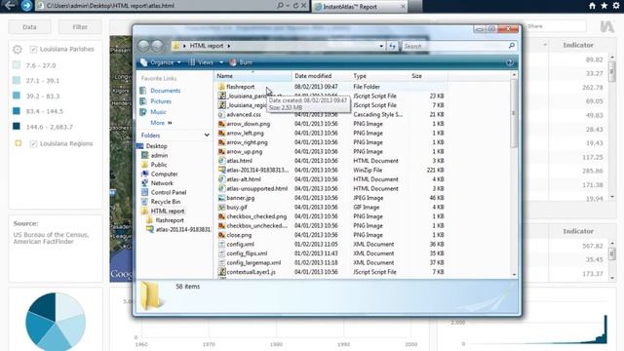The image size is (624, 351).
Task: Select Recycle Bin in folder tree
Action: (x=166, y=202)
